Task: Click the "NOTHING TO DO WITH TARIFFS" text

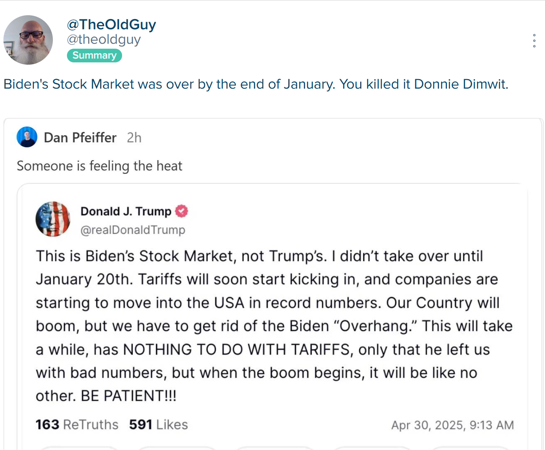Action: pos(237,350)
